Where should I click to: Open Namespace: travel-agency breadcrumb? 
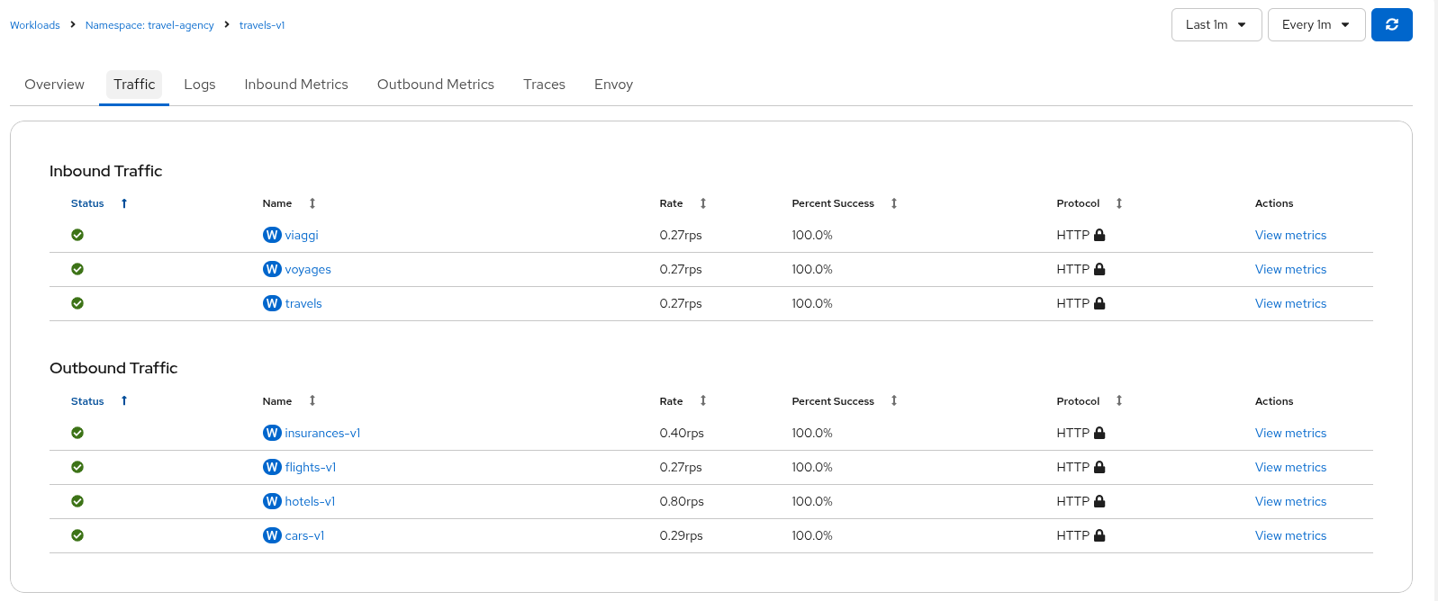coord(149,25)
